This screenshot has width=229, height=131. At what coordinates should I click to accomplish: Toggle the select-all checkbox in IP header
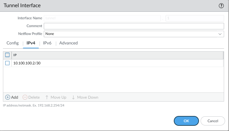[8, 55]
